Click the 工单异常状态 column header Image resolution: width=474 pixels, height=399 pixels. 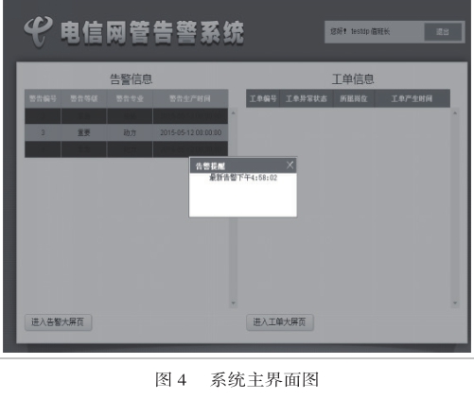(307, 98)
